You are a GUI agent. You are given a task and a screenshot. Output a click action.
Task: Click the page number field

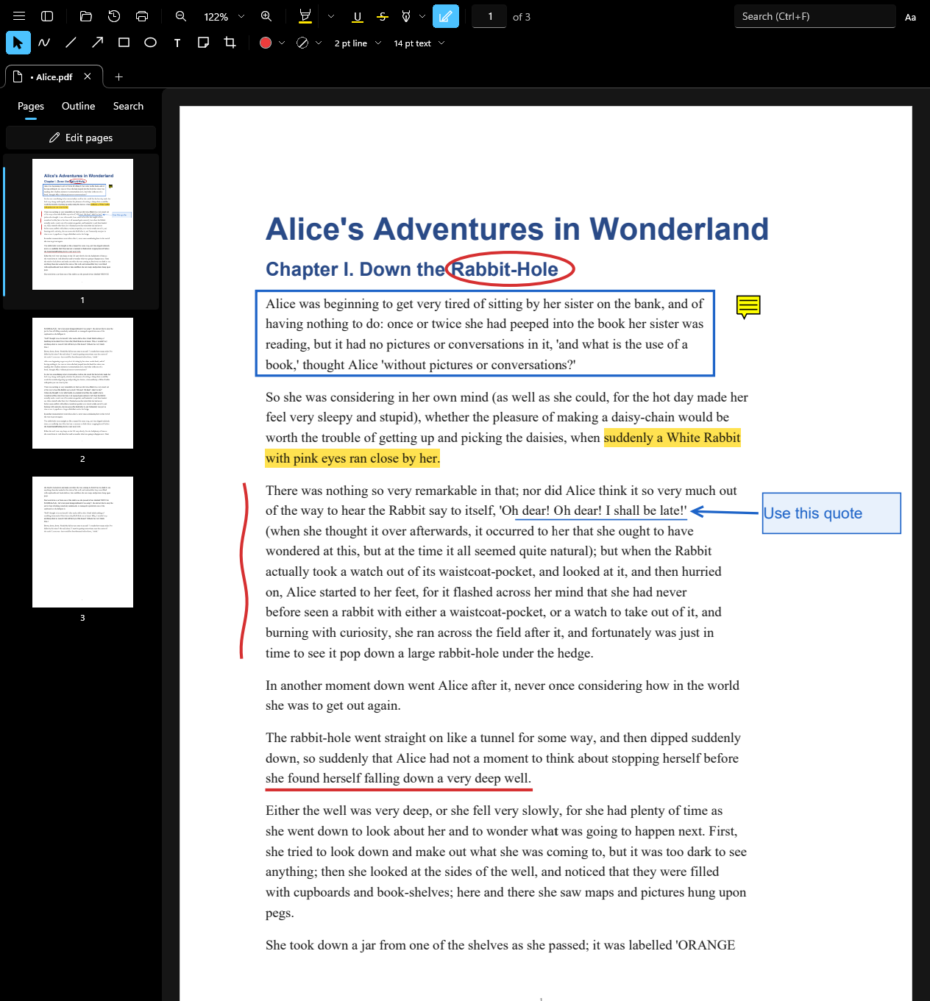click(x=489, y=16)
